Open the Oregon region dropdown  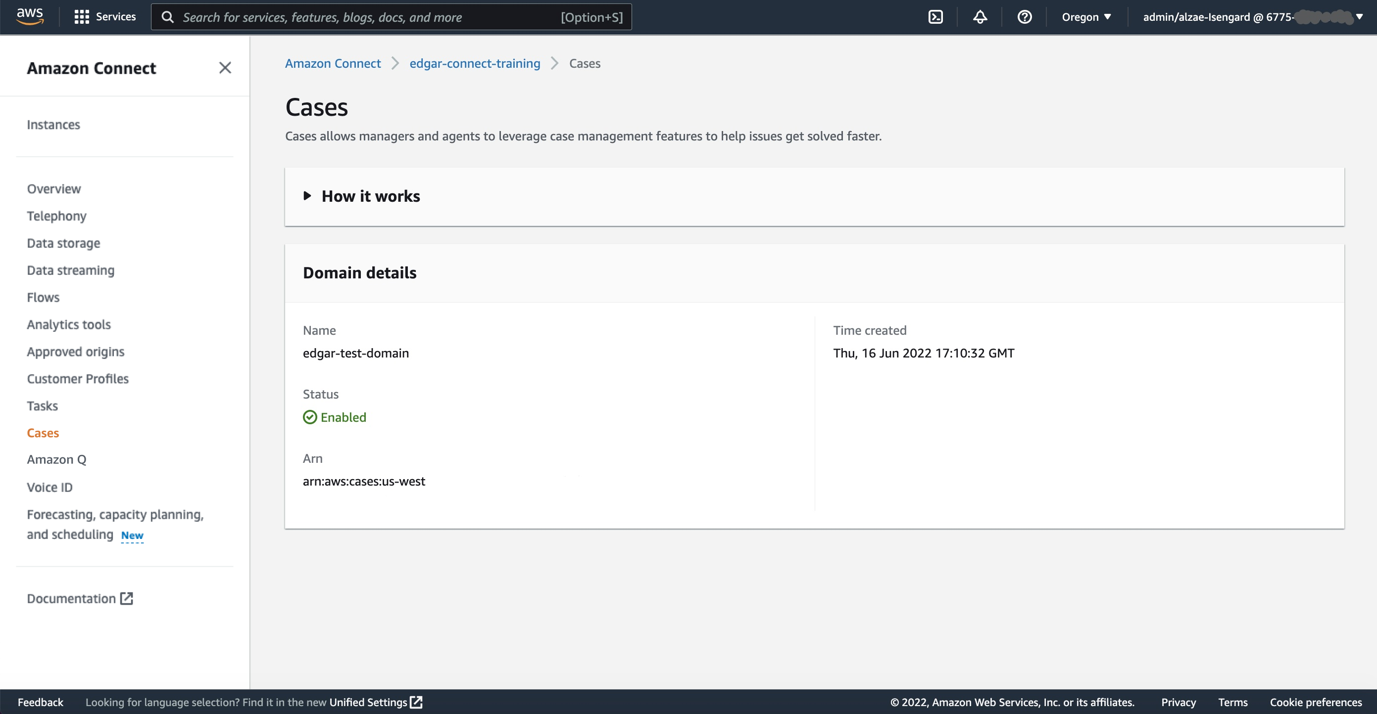coord(1086,17)
